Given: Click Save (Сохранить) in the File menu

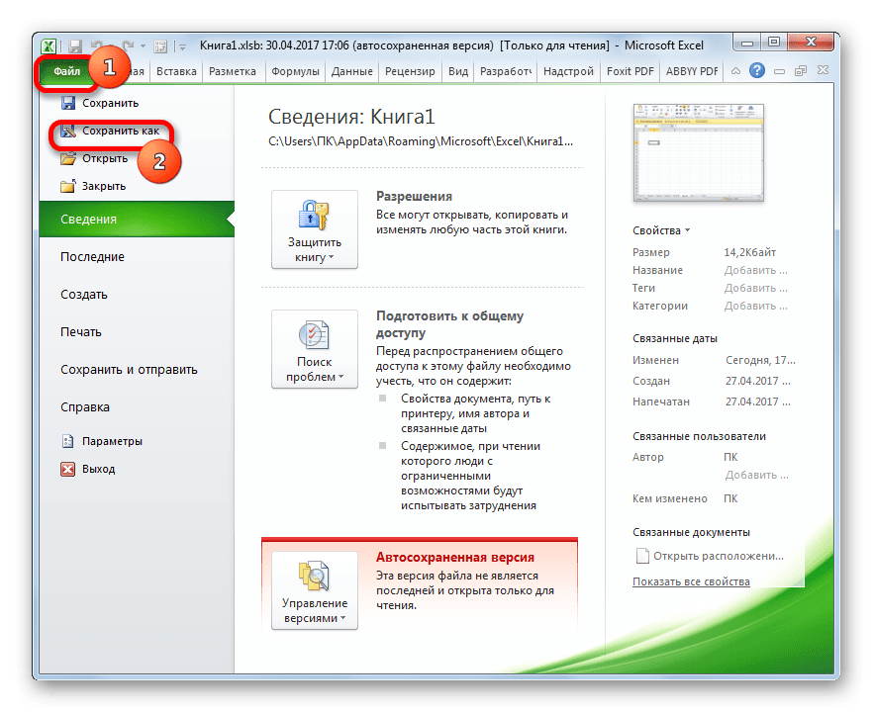Looking at the screenshot, I should click(100, 103).
